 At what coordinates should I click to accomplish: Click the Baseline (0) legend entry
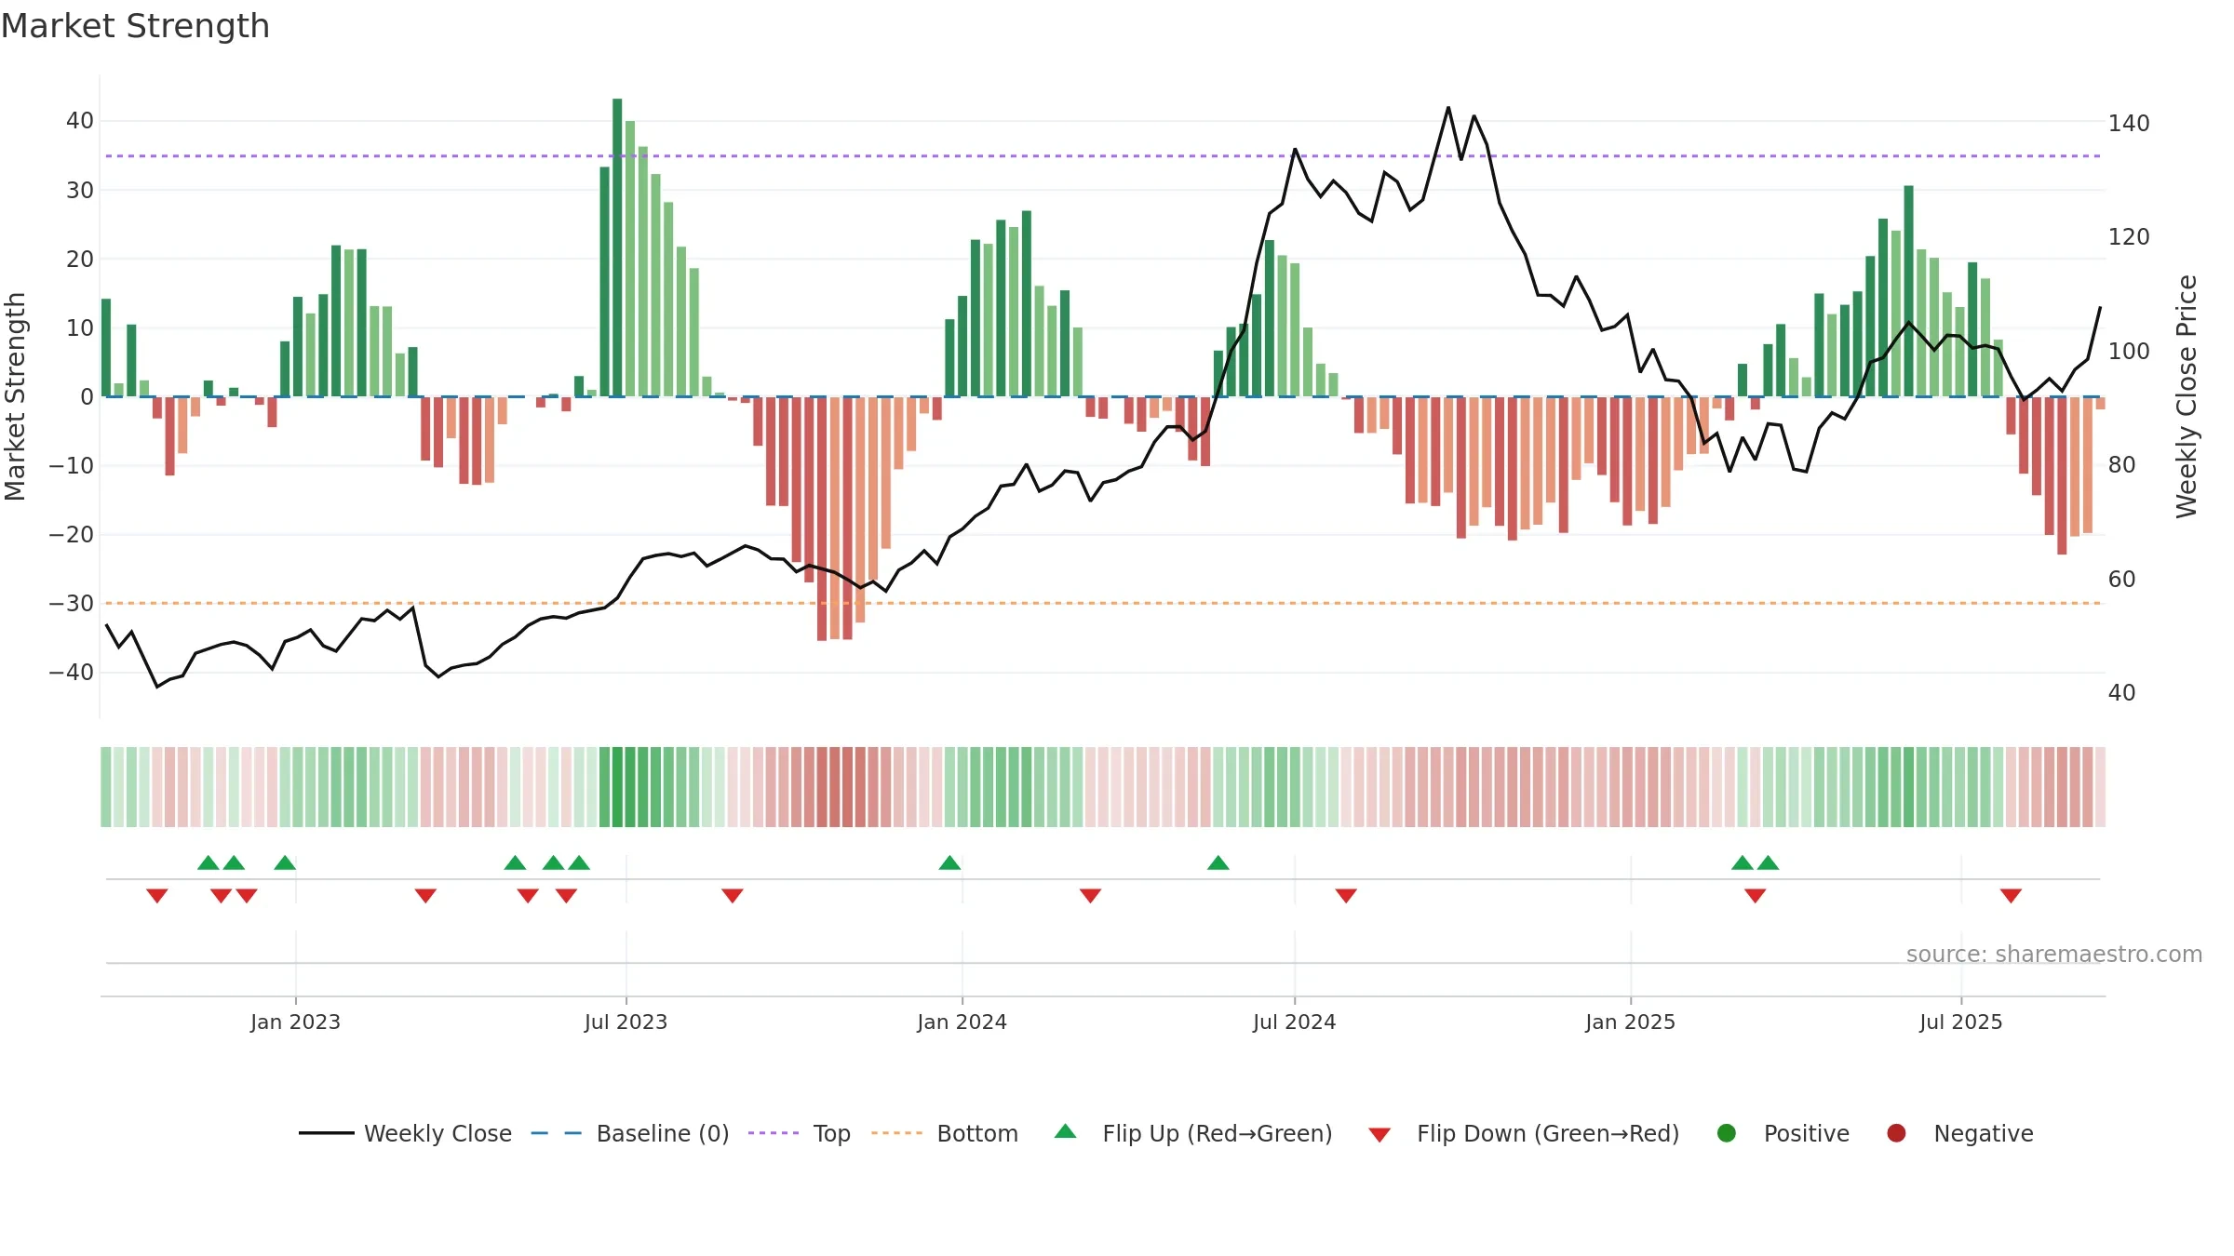pos(629,1133)
